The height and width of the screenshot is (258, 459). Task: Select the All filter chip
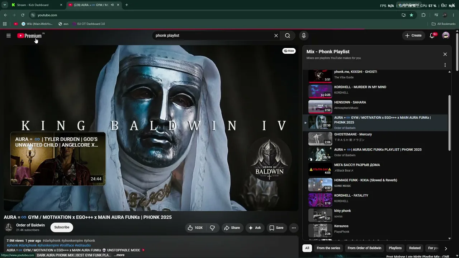307,248
